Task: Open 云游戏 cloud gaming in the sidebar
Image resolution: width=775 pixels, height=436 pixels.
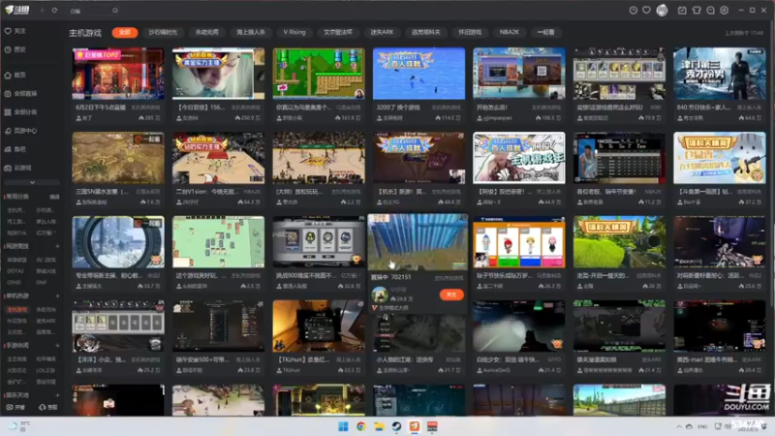Action: (17, 168)
